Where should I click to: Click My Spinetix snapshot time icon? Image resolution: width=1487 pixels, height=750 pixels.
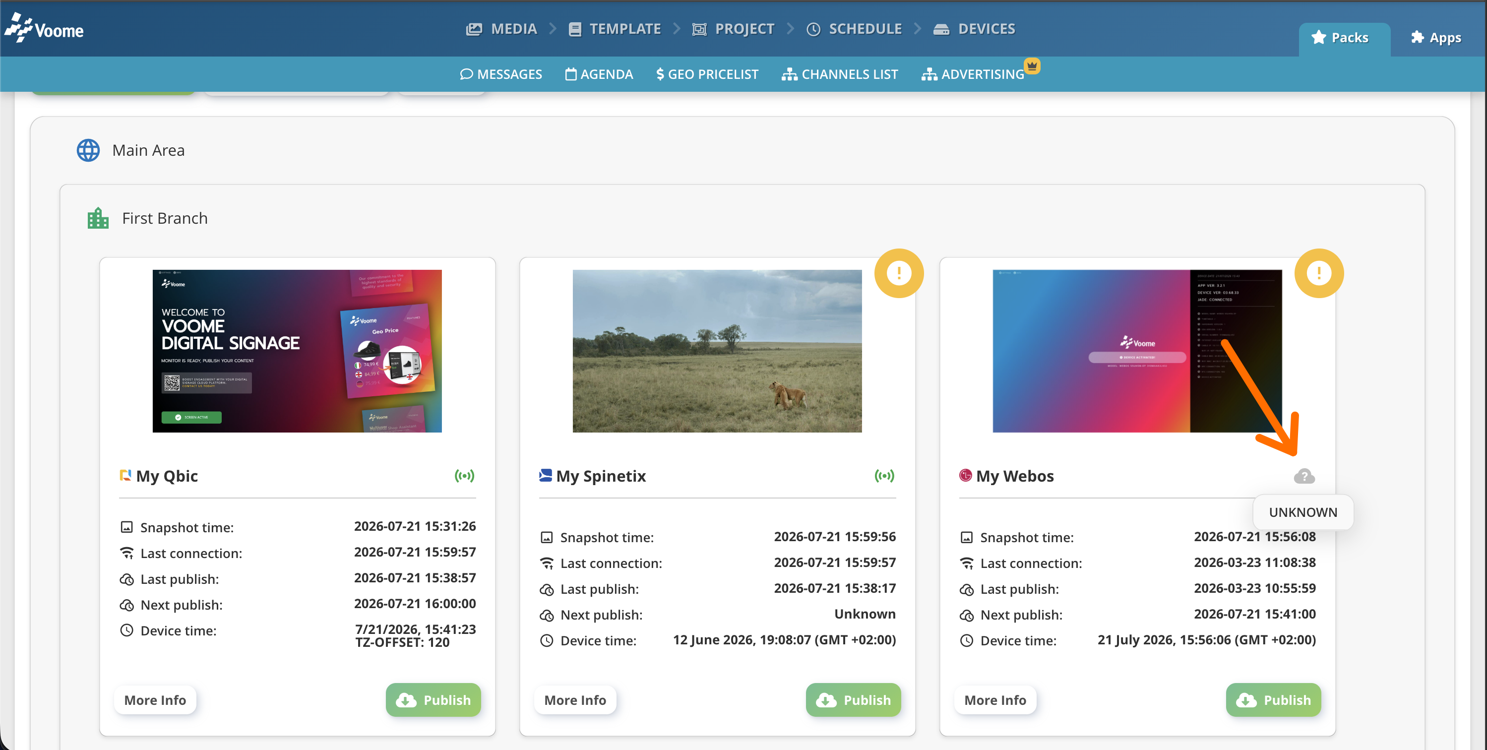pos(547,538)
